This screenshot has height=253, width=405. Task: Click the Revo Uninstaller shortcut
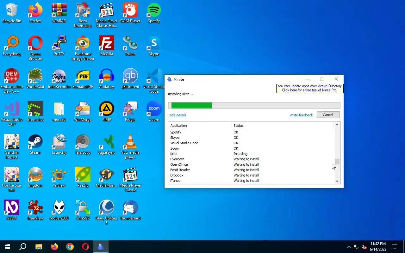[x=83, y=15]
